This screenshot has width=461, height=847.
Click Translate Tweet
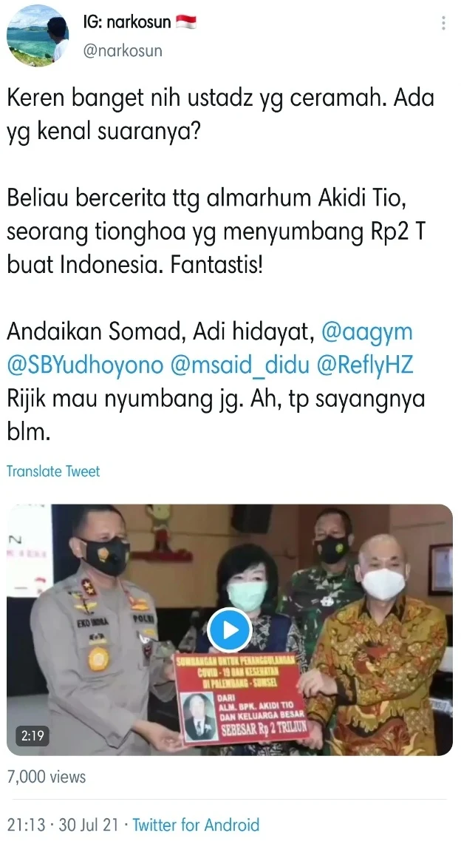click(53, 471)
